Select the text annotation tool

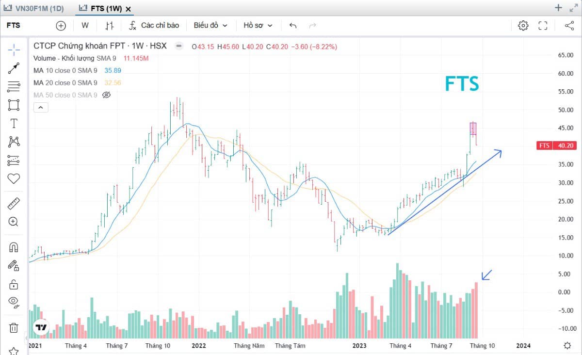tap(14, 123)
